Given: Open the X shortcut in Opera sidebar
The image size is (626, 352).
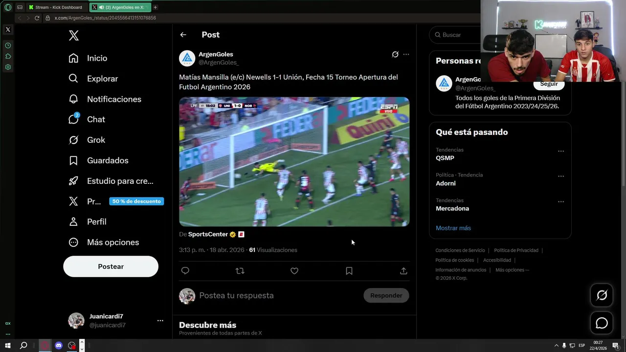Looking at the screenshot, I should (8, 30).
